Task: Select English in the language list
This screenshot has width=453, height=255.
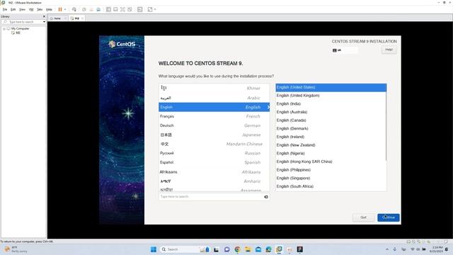Action: coord(214,107)
